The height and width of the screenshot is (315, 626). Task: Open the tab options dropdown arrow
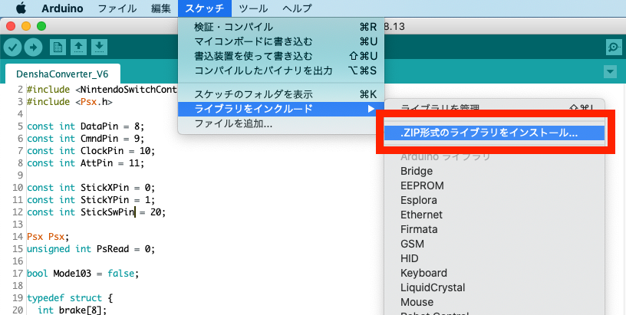pyautogui.click(x=610, y=72)
